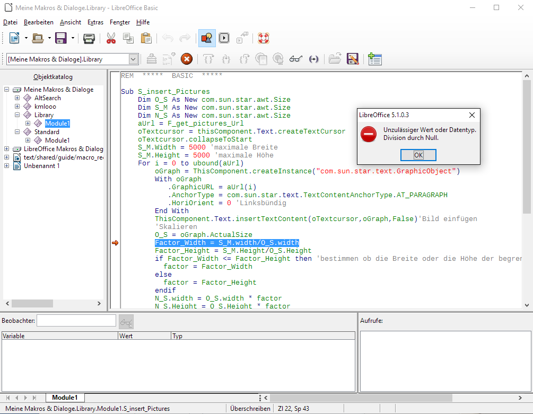Remove watch using the Beobachter glasses icon
The image size is (533, 414).
126,321
